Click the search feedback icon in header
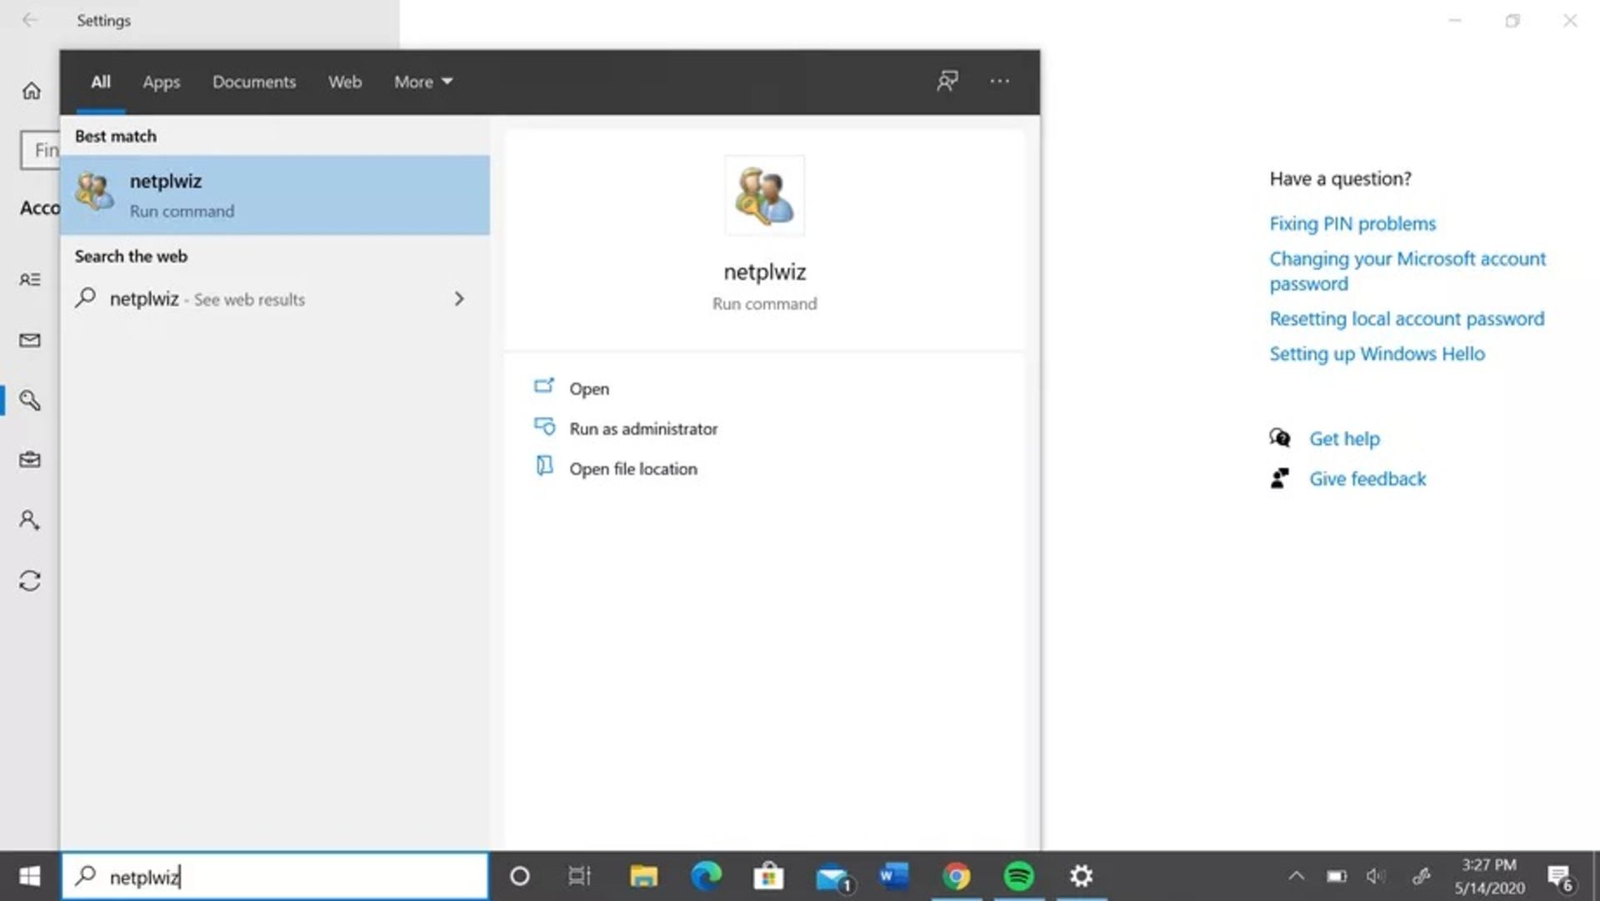 point(947,81)
